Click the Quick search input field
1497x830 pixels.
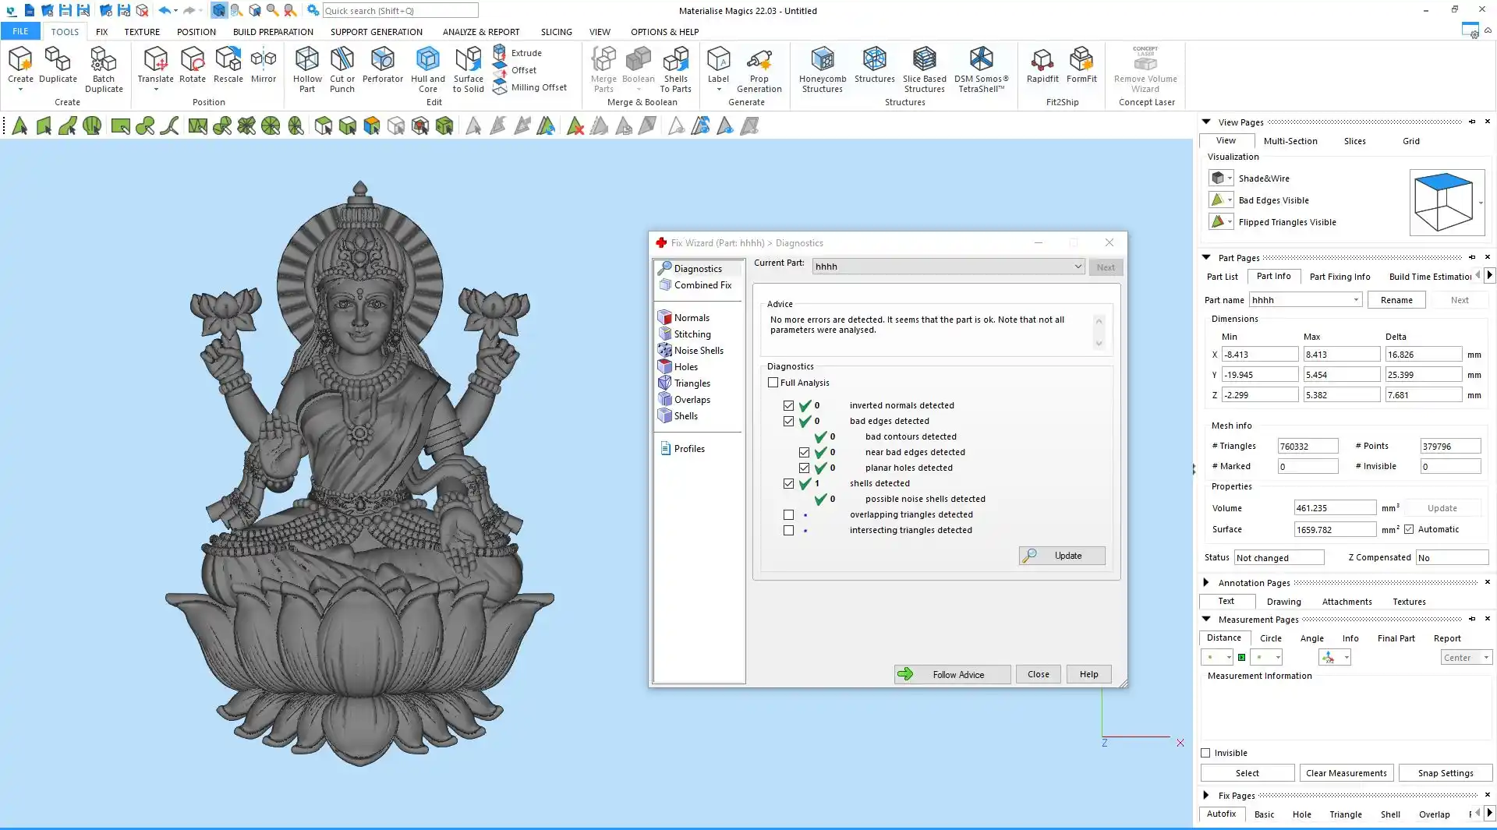click(400, 11)
